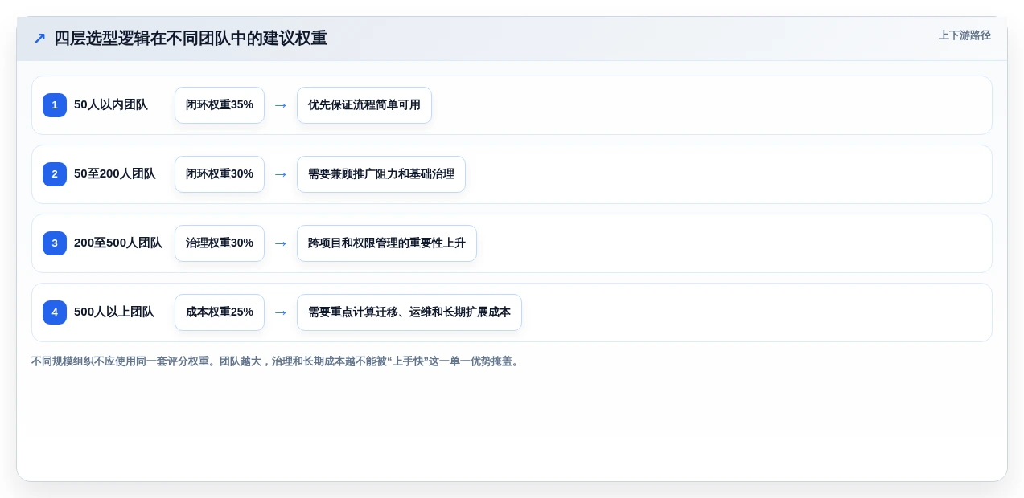The width and height of the screenshot is (1024, 498).
Task: Click the 闭环权重30% chip
Action: 220,174
